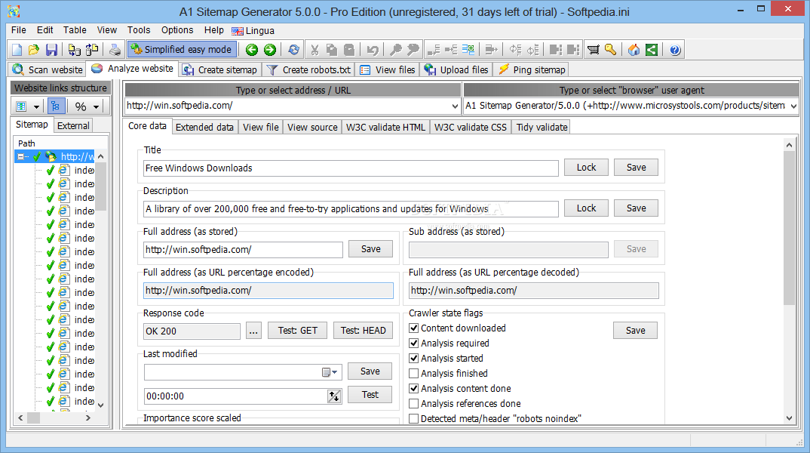Viewport: 810px width, 453px height.
Task: Enable Analysis finished checkbox
Action: pos(414,373)
